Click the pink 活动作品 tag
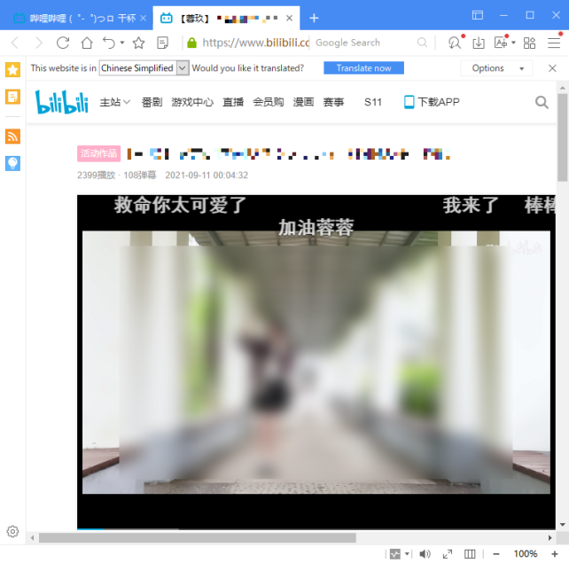Image resolution: width=569 pixels, height=563 pixels. (x=98, y=153)
